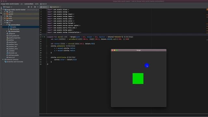Image resolution: width=208 pixels, height=117 pixels.
Task: Click the Korge window title bar
Action: [x=138, y=50]
